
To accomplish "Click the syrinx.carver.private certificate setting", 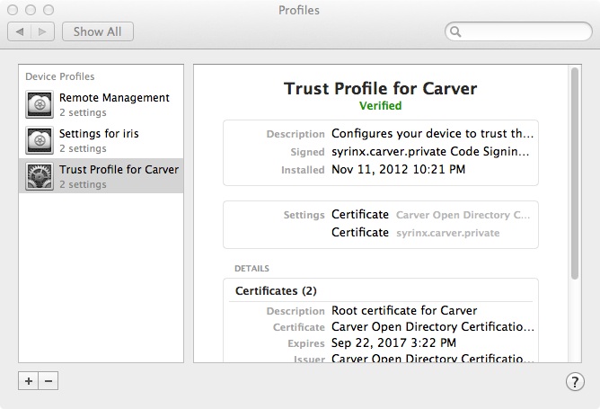I will [x=447, y=233].
